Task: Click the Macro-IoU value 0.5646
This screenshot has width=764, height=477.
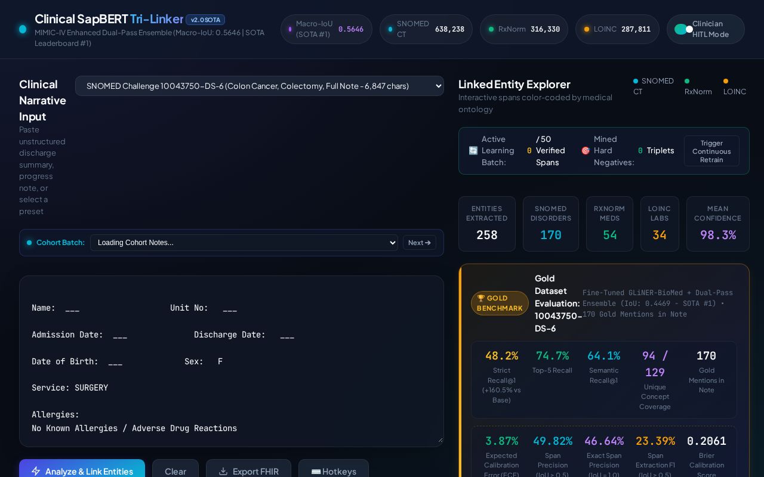Action: pyautogui.click(x=351, y=29)
